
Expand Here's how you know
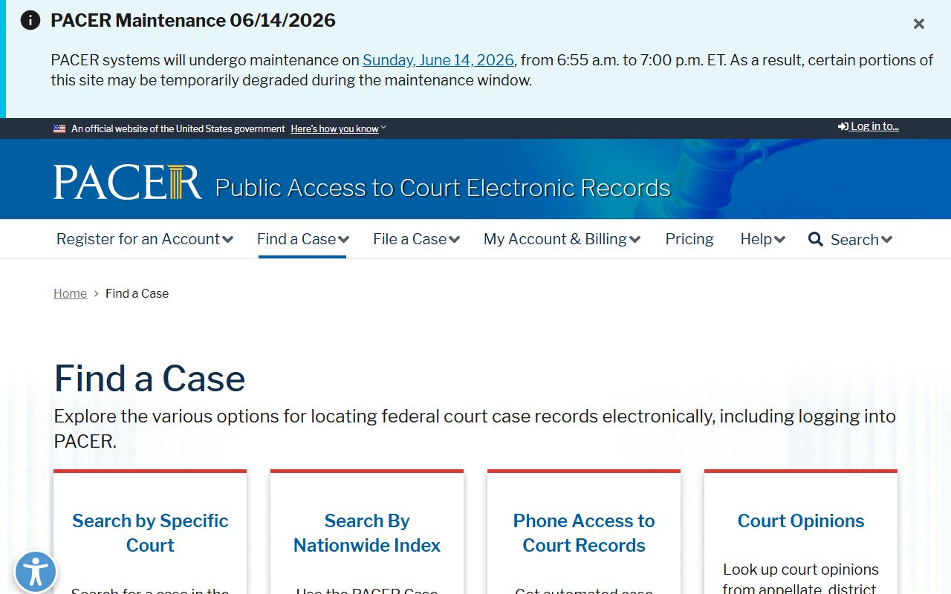[x=338, y=128]
